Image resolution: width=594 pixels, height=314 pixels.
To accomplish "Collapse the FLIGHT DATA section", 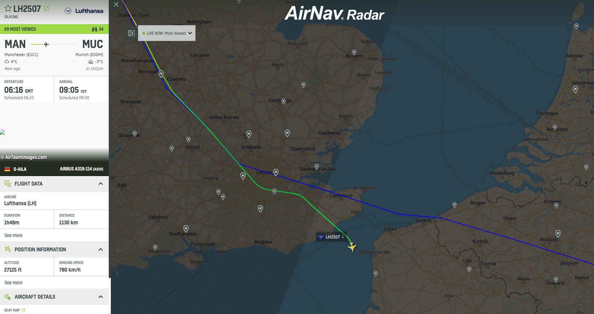I will (x=101, y=184).
